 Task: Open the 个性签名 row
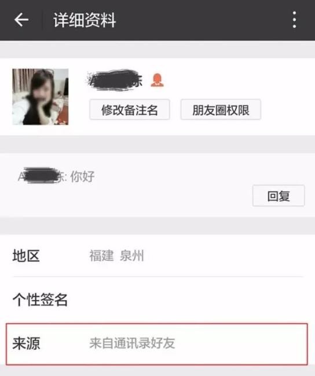(157, 300)
